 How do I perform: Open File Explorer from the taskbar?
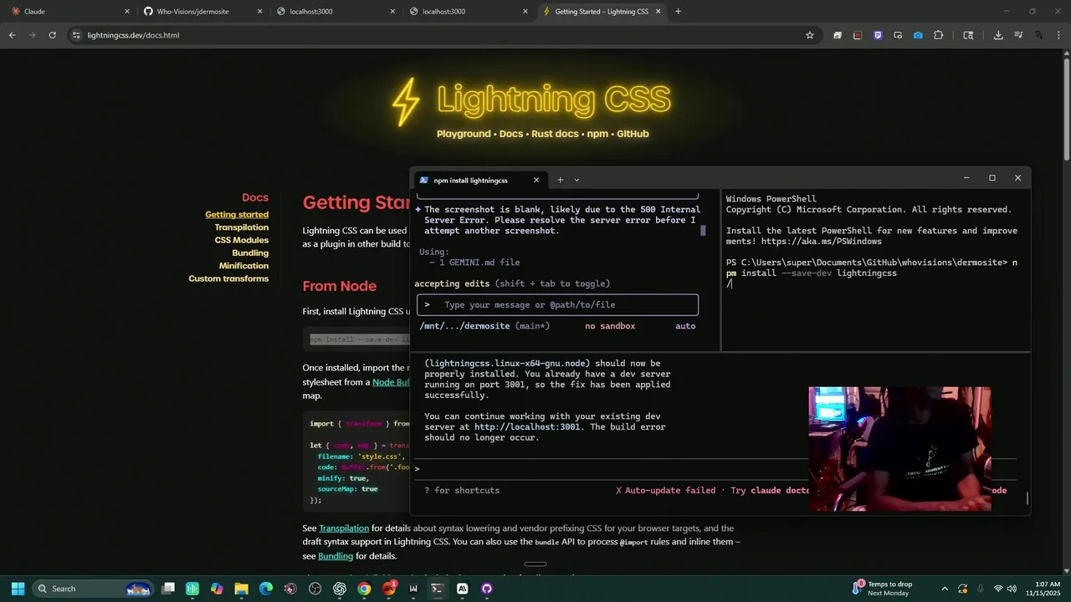[241, 589]
